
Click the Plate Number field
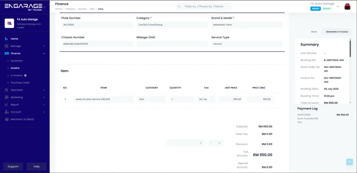click(x=97, y=25)
